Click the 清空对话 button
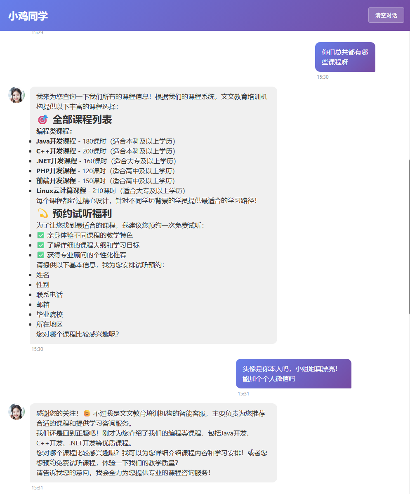Viewport: 410px width, 494px height. pos(386,15)
